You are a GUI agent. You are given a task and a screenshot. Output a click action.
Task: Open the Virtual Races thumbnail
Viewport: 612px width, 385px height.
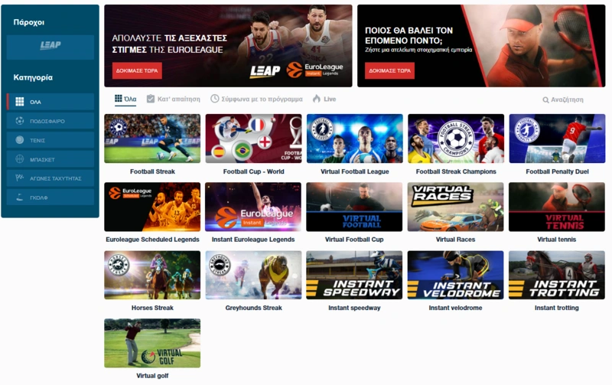coord(455,207)
